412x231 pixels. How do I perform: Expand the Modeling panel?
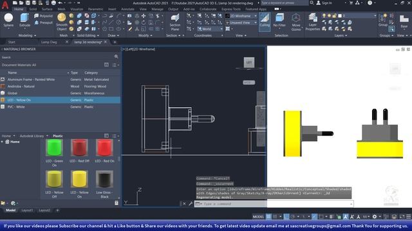point(27,35)
